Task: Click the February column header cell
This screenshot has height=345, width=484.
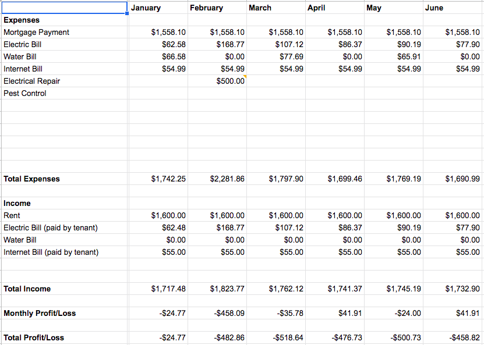Action: [217, 8]
